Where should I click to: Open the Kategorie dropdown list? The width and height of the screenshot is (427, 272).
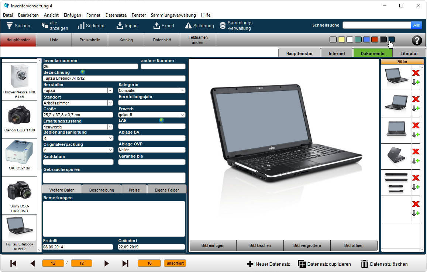coord(182,90)
